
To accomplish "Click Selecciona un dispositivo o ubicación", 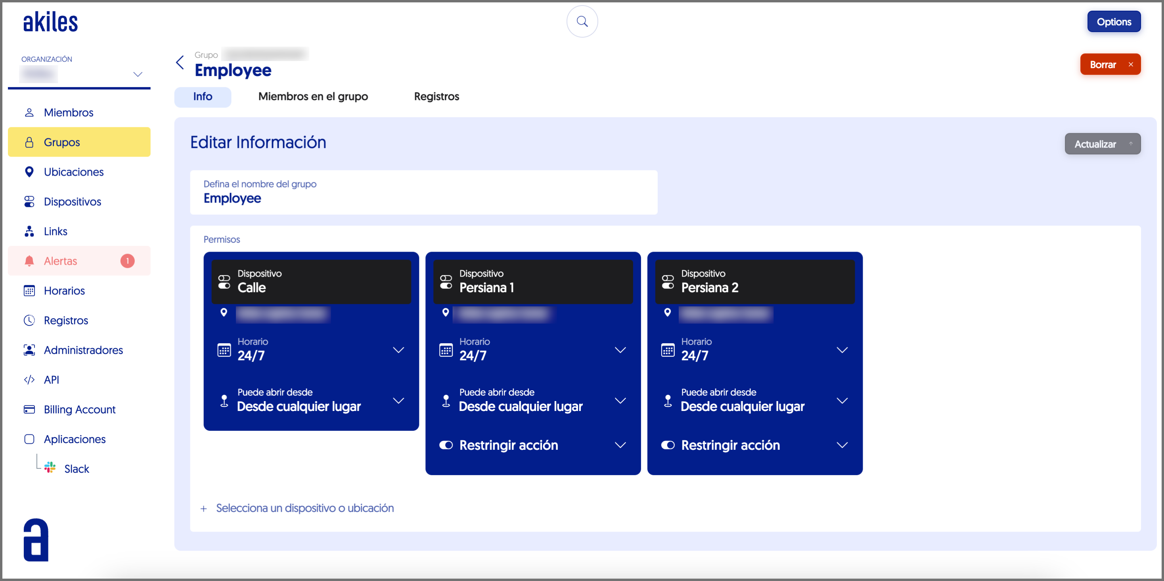I will click(304, 508).
